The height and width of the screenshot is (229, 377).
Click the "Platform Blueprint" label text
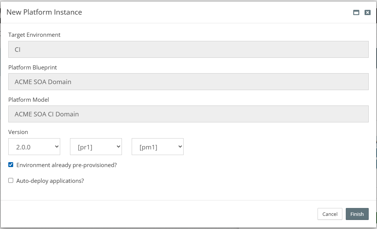coord(33,68)
